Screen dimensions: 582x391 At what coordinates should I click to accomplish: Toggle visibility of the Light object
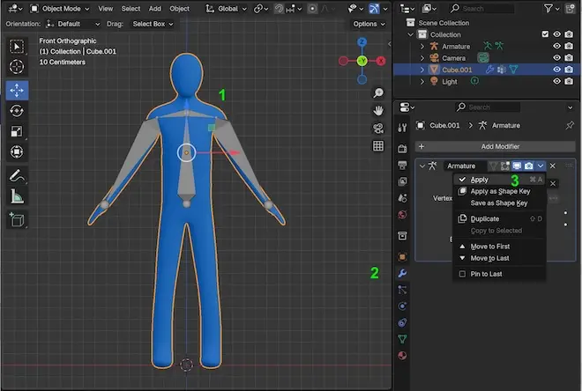pyautogui.click(x=556, y=81)
